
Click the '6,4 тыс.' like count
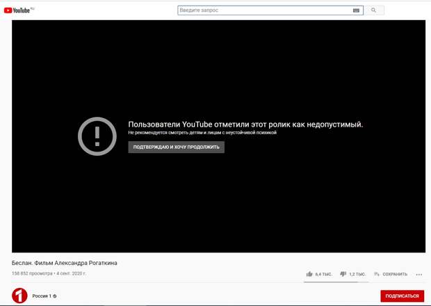tap(323, 274)
